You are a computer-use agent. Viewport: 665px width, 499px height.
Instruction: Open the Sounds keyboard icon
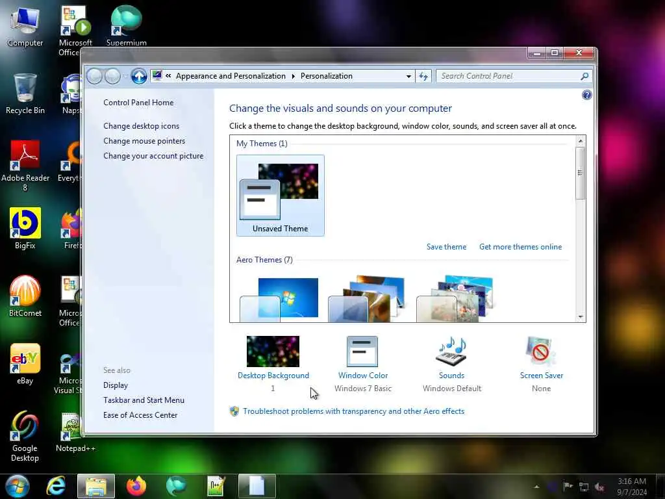pyautogui.click(x=451, y=352)
